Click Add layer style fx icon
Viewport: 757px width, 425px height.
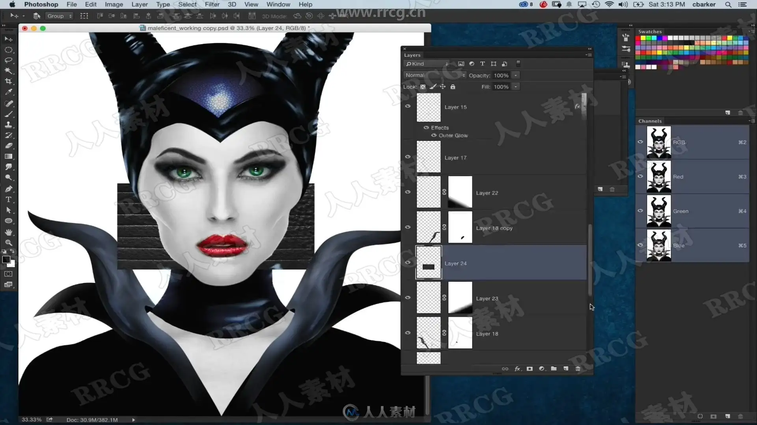[518, 369]
